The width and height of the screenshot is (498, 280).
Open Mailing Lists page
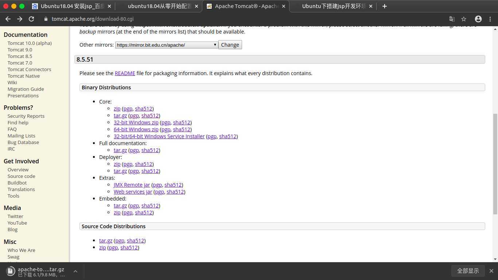coord(22,136)
